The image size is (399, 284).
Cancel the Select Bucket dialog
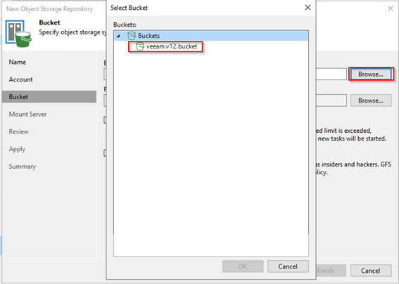pyautogui.click(x=288, y=266)
